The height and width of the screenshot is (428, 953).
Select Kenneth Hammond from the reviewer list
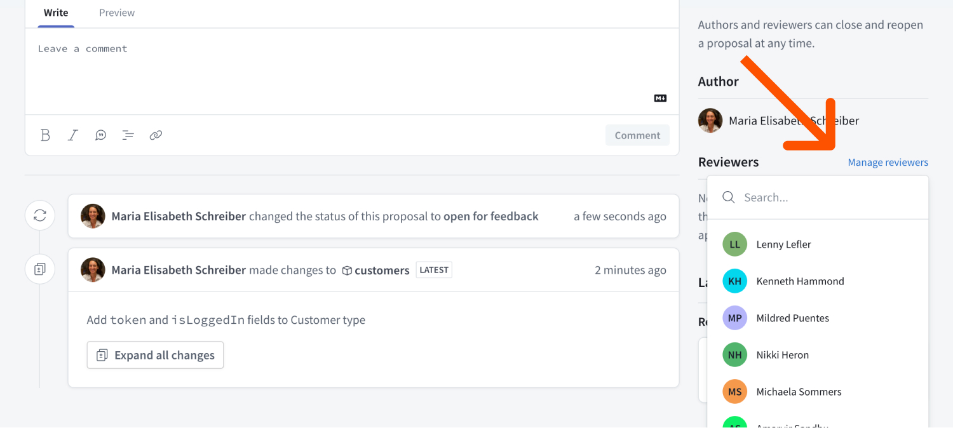pos(800,281)
